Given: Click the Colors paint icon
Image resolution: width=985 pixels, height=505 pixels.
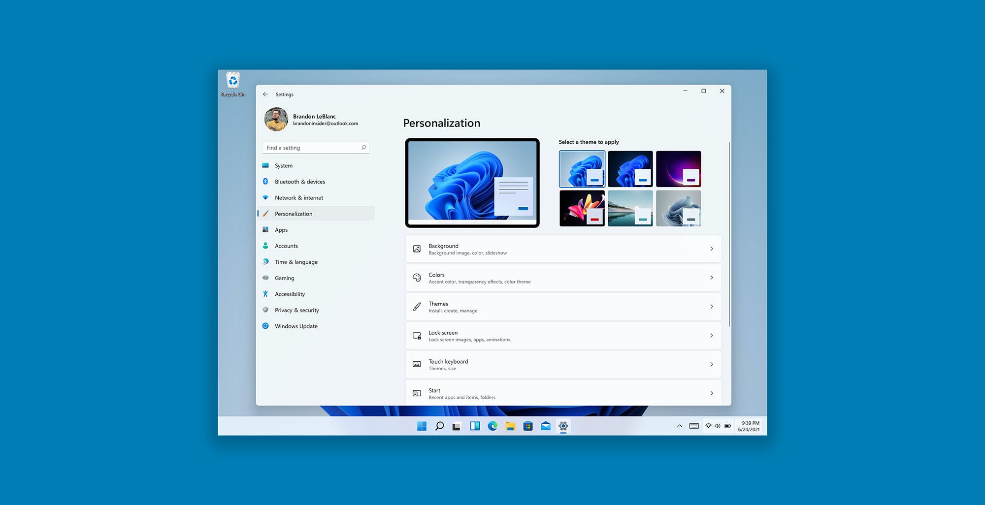Looking at the screenshot, I should point(417,277).
